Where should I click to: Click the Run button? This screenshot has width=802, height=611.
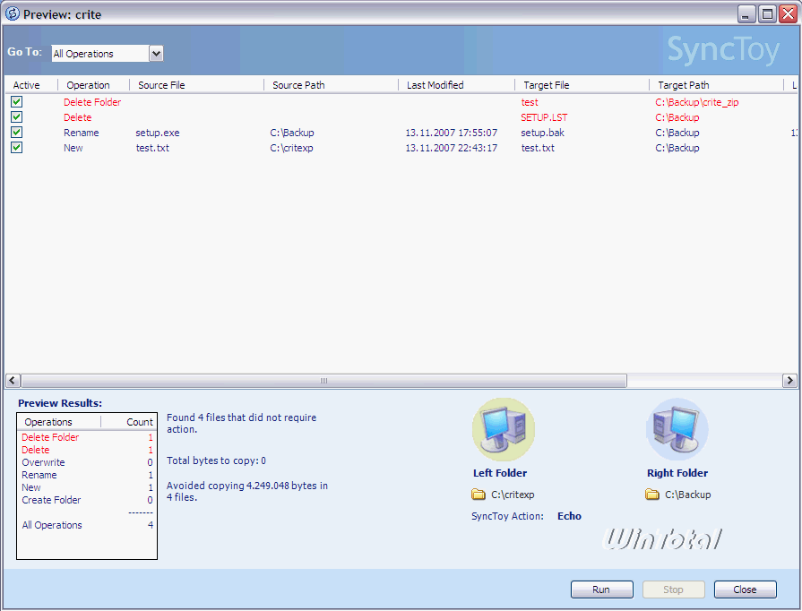(601, 589)
